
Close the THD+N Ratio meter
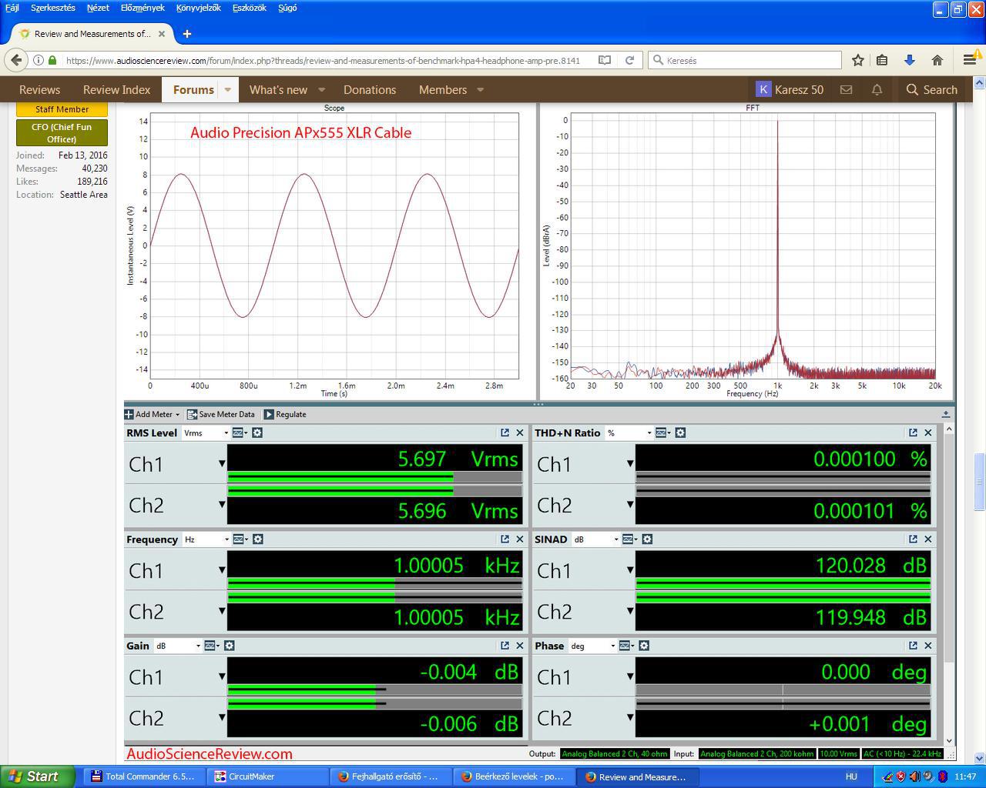pyautogui.click(x=928, y=433)
